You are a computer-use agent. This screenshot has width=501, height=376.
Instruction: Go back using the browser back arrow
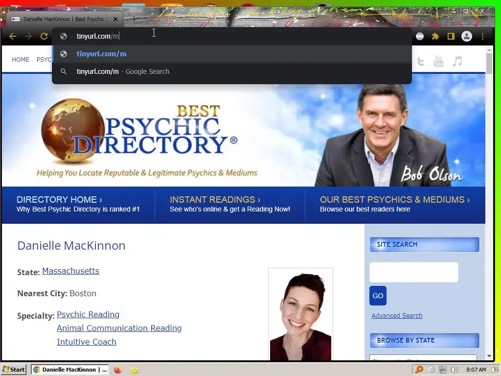coord(13,36)
